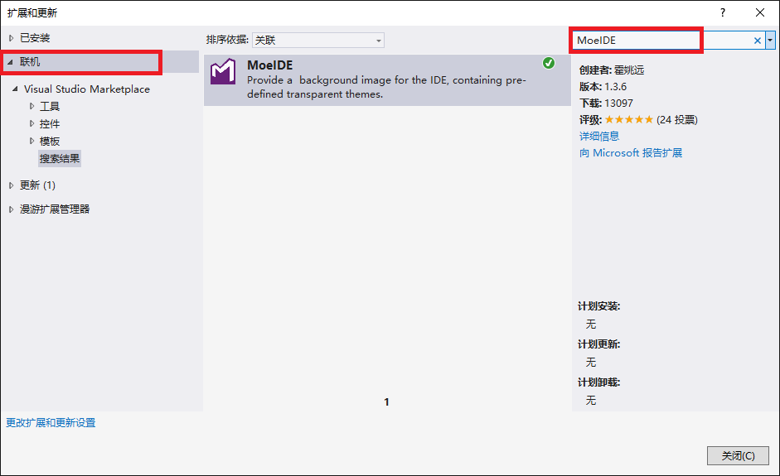Clear the search box with the X icon
The height and width of the screenshot is (476, 780).
[x=757, y=41]
